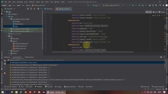Screen dimensions: 168x94
Task: Toggle the preview icon below eye in Problems panel
Action: pos(5,64)
